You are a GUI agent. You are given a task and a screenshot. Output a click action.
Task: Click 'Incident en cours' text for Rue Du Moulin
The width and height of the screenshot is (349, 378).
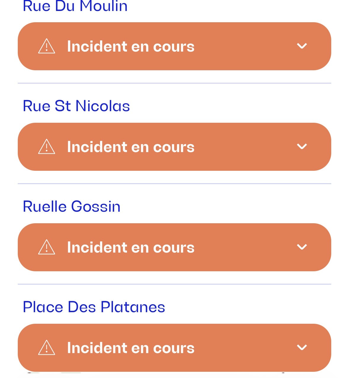(x=131, y=47)
